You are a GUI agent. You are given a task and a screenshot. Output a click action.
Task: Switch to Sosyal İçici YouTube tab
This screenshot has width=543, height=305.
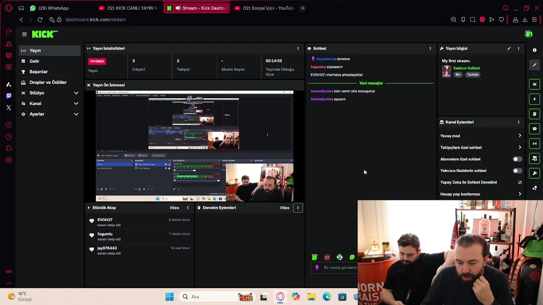(x=264, y=8)
